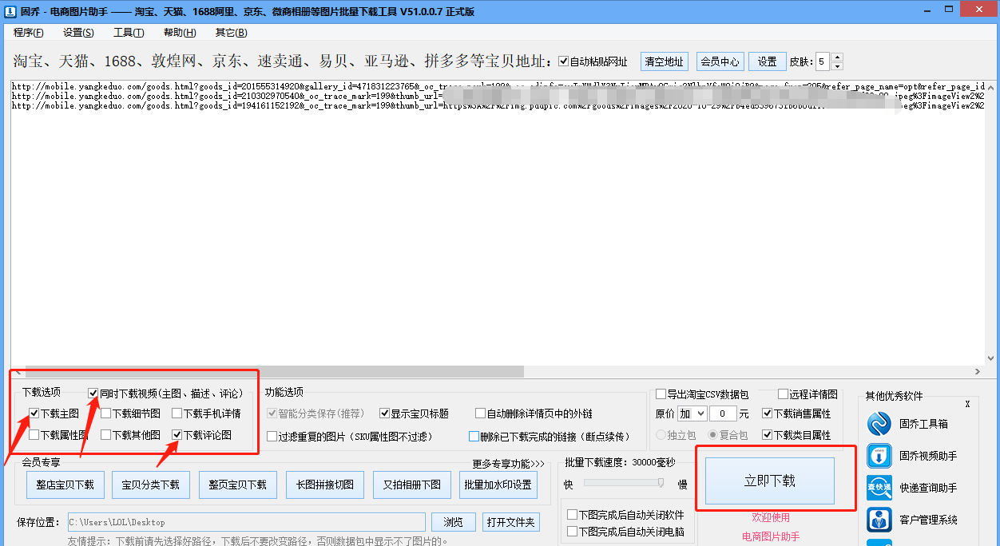Image resolution: width=1000 pixels, height=546 pixels.
Task: Open the 帮助(H) menu
Action: tap(181, 32)
